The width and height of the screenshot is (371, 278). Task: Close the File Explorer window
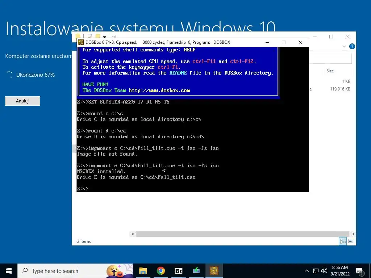coord(347,37)
